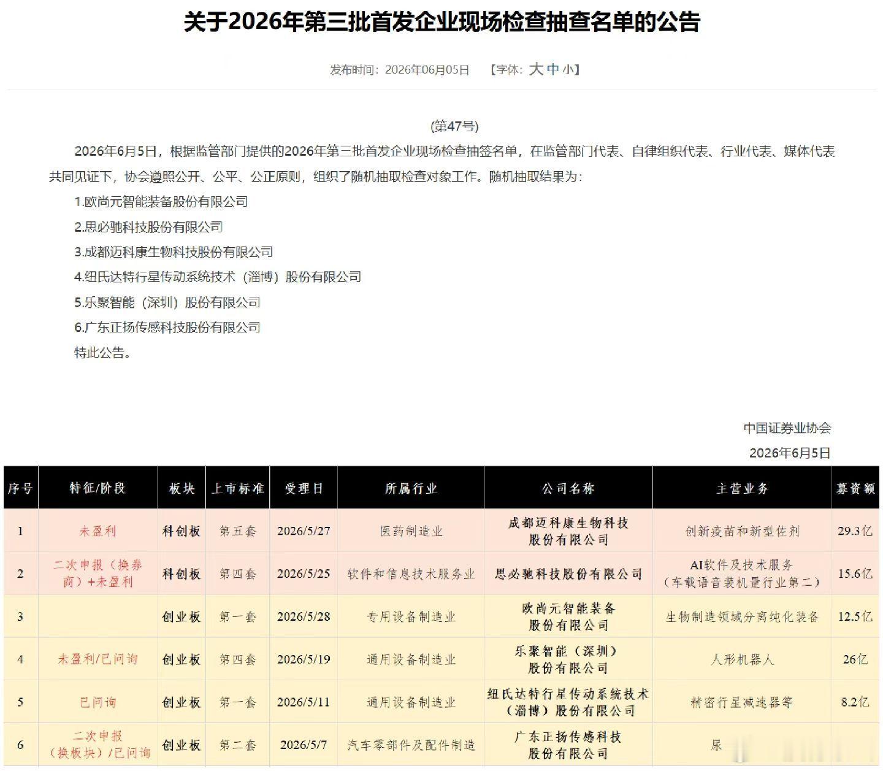883x771 pixels.
Task: Click 思必驰科技股份有限公司 in the table
Action: click(568, 574)
